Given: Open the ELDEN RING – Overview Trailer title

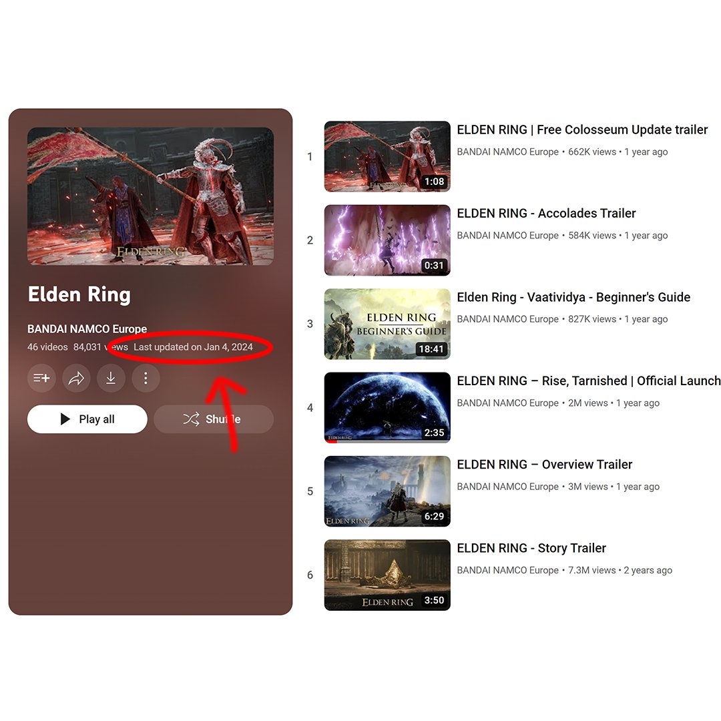Looking at the screenshot, I should tap(545, 465).
